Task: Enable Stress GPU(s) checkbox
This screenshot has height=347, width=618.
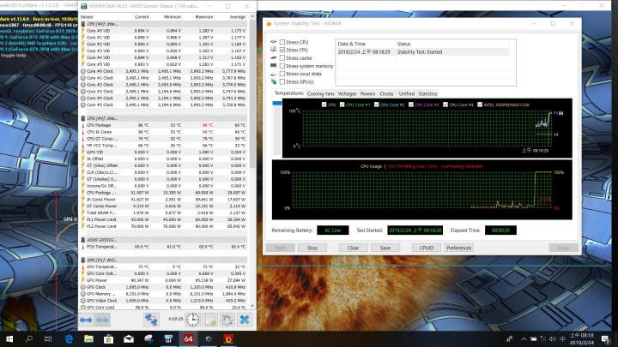Action: coord(282,82)
